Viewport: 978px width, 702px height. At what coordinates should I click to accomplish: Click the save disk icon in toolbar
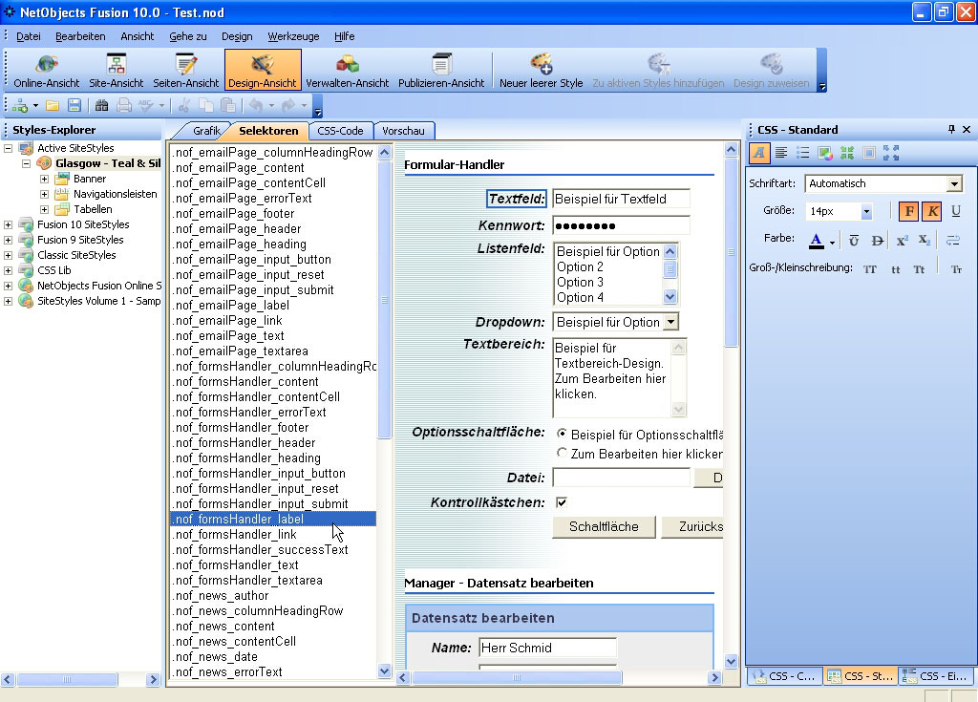click(74, 105)
